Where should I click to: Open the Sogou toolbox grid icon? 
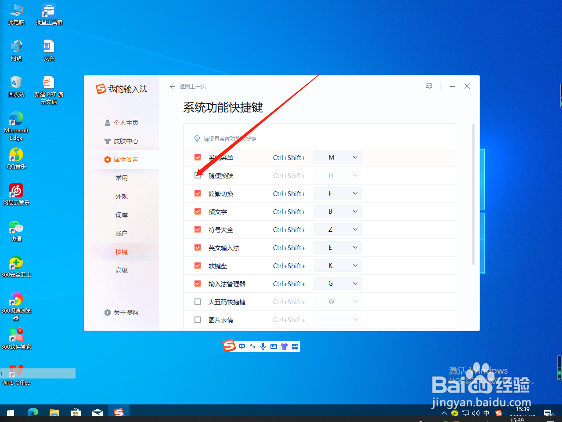295,346
